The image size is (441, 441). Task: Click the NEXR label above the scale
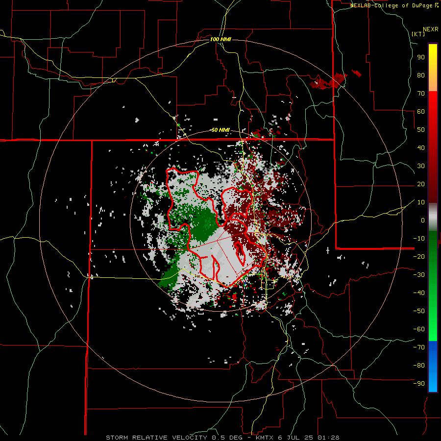pyautogui.click(x=431, y=29)
